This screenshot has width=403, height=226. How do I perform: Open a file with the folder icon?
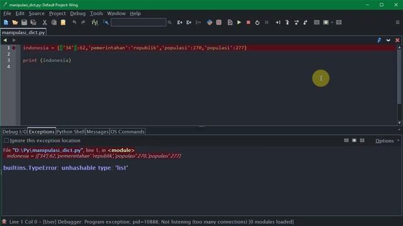(x=15, y=23)
